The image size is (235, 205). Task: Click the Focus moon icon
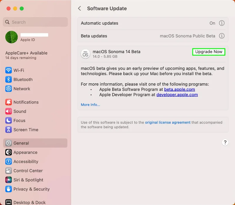tap(9, 121)
